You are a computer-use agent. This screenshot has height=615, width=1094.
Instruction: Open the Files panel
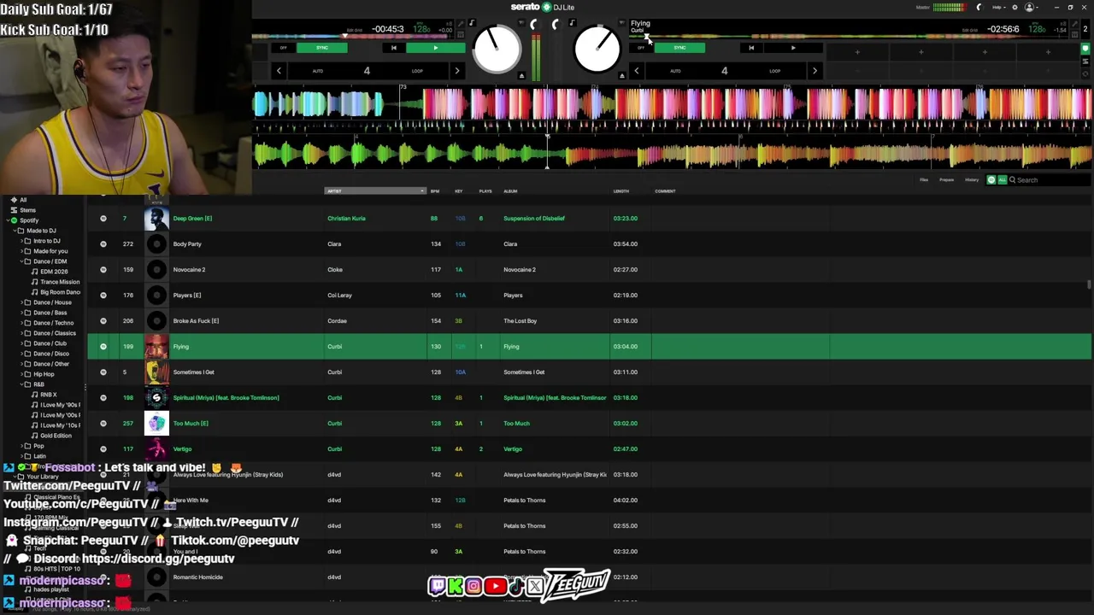924,180
